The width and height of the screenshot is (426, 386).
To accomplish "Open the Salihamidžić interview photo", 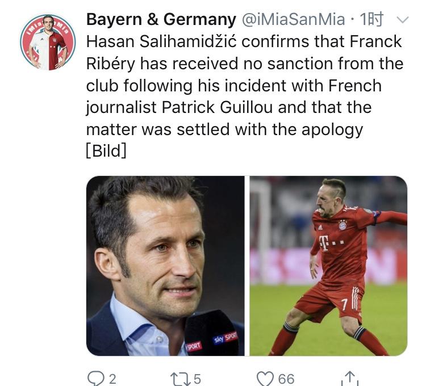I will (x=165, y=266).
